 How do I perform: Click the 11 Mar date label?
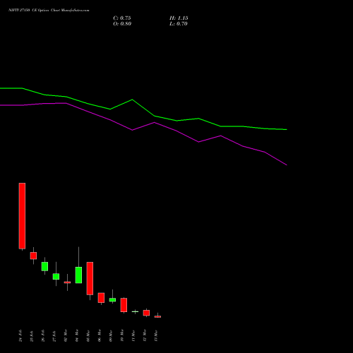(x=133, y=335)
